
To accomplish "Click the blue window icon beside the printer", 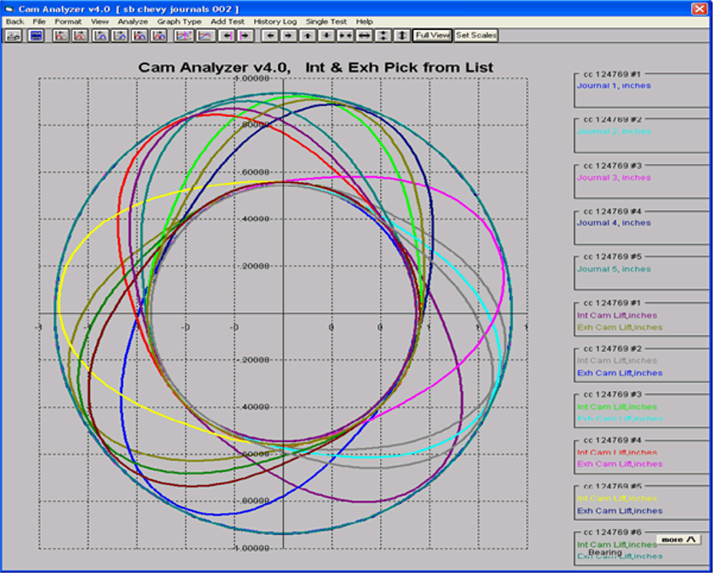I will [35, 35].
